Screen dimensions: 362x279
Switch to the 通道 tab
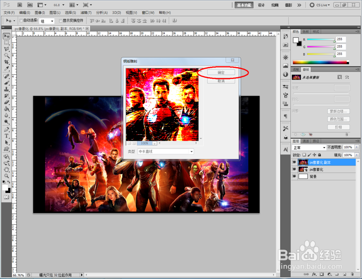pos(306,141)
